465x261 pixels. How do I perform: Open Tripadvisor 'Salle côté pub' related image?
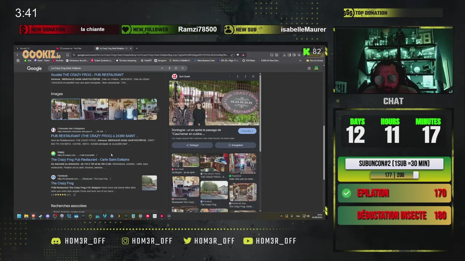click(243, 163)
